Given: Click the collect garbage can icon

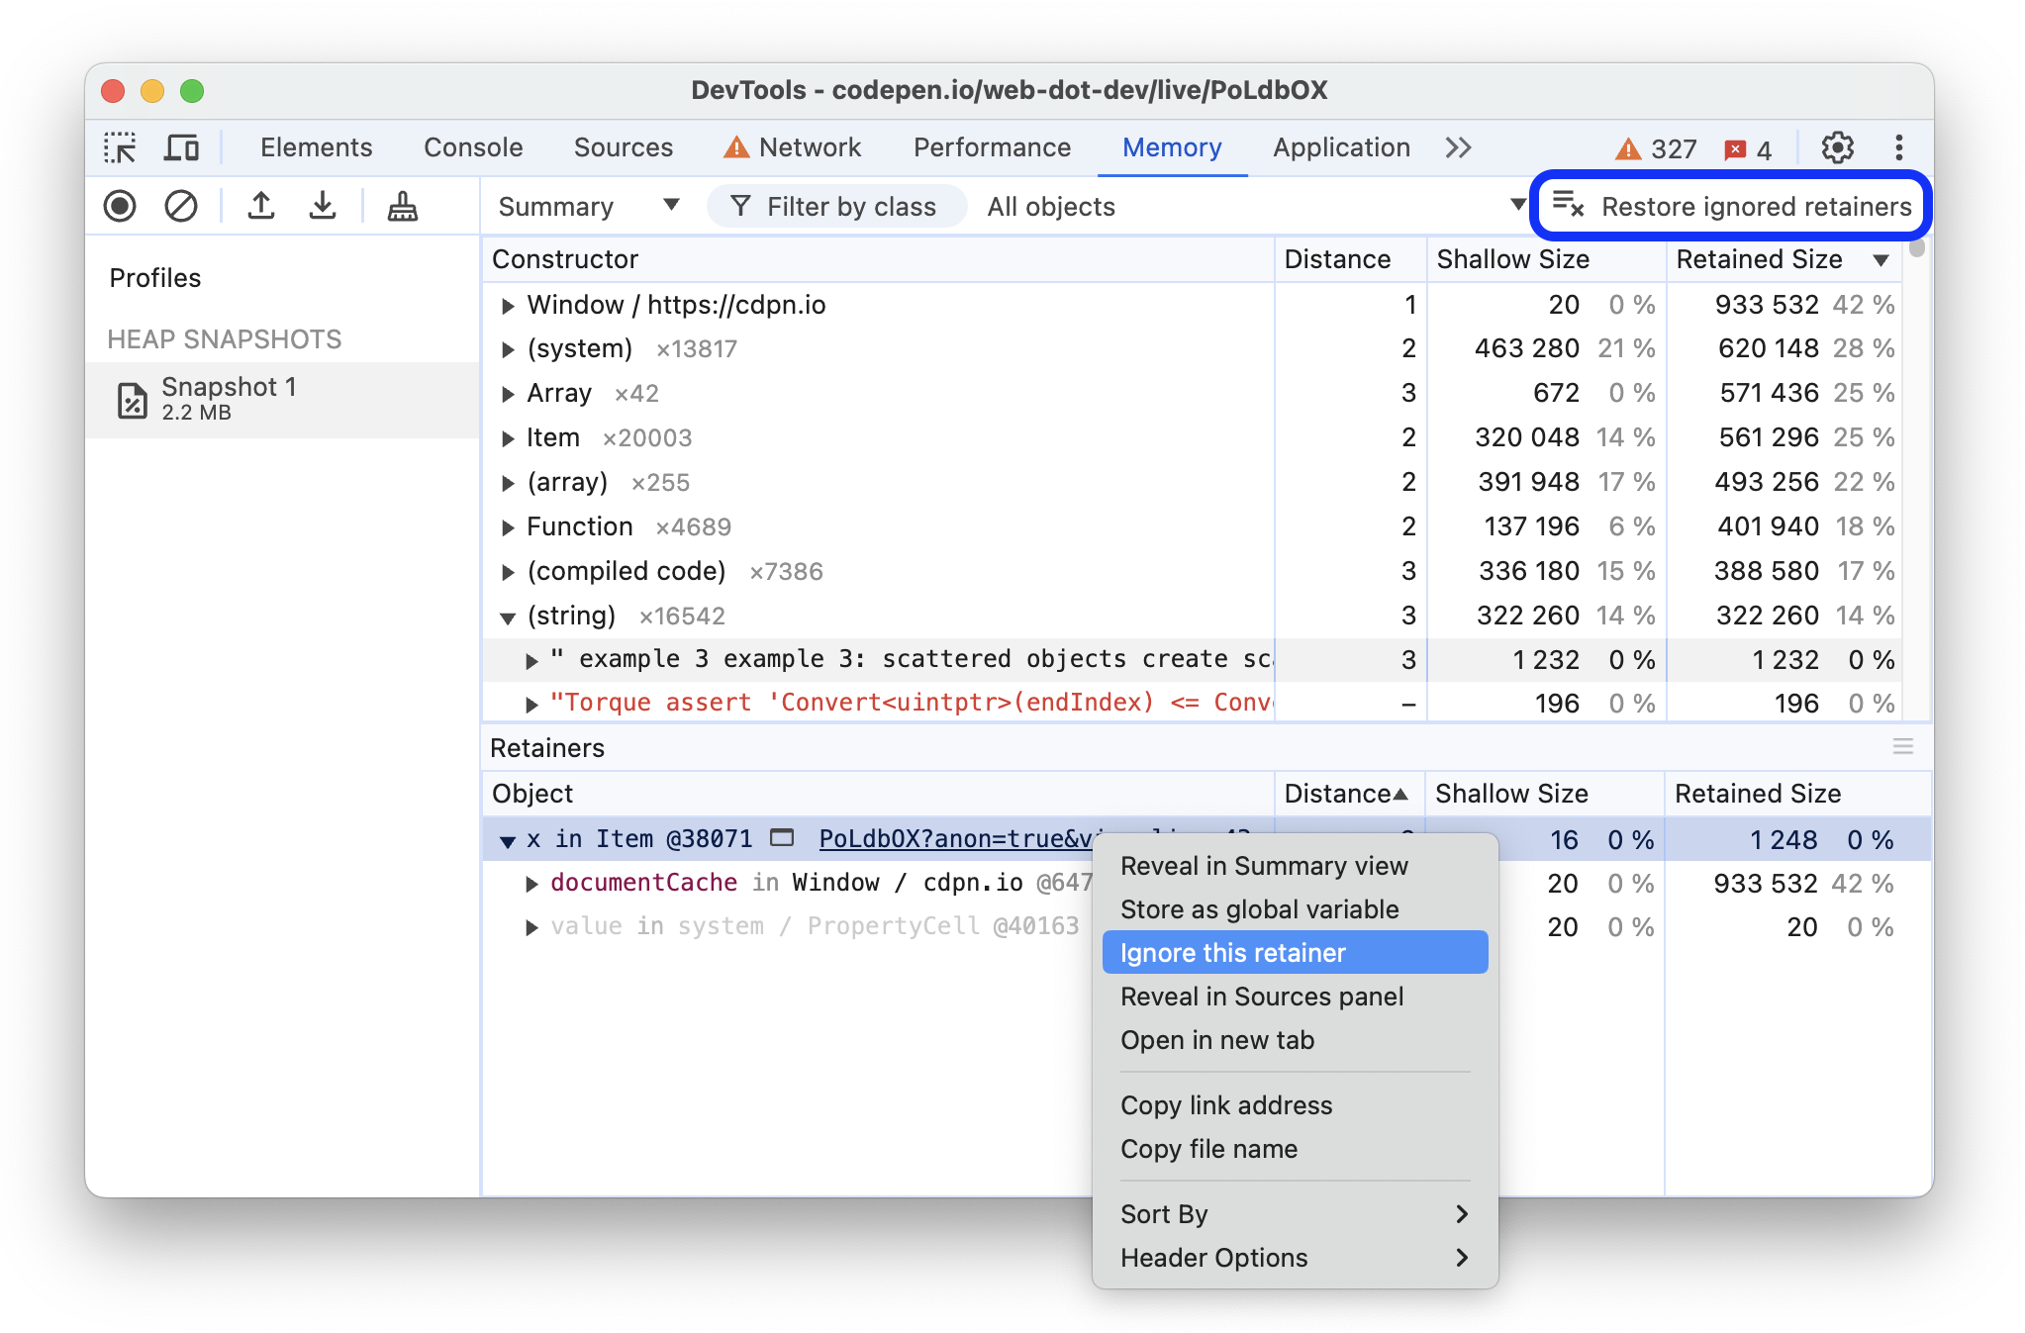Looking at the screenshot, I should pyautogui.click(x=402, y=207).
